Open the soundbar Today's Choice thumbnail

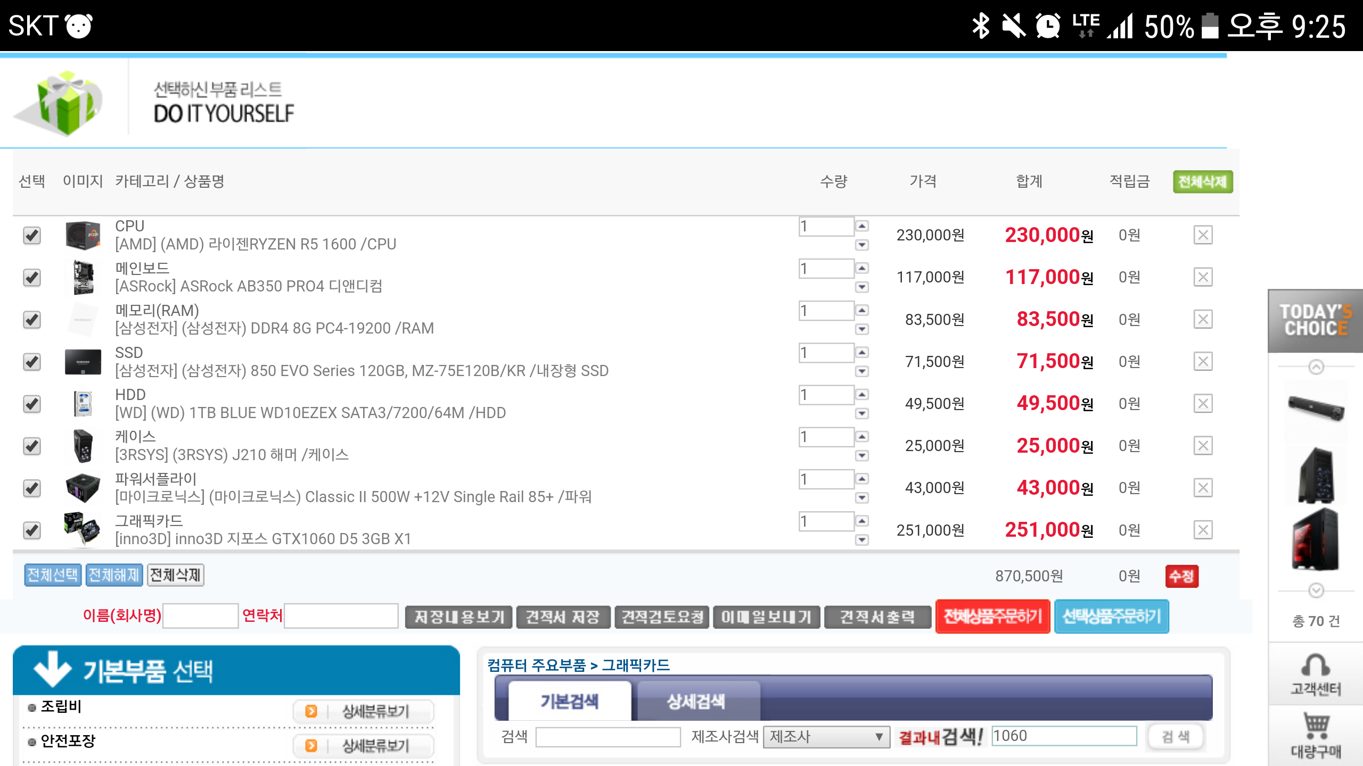pos(1316,409)
